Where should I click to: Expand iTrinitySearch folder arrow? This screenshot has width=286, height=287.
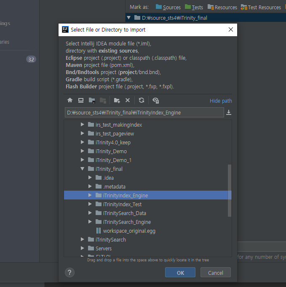click(x=83, y=239)
